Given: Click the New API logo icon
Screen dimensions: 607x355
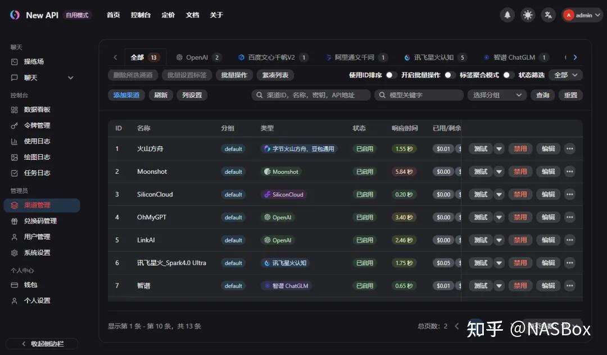Looking at the screenshot, I should [x=15, y=15].
